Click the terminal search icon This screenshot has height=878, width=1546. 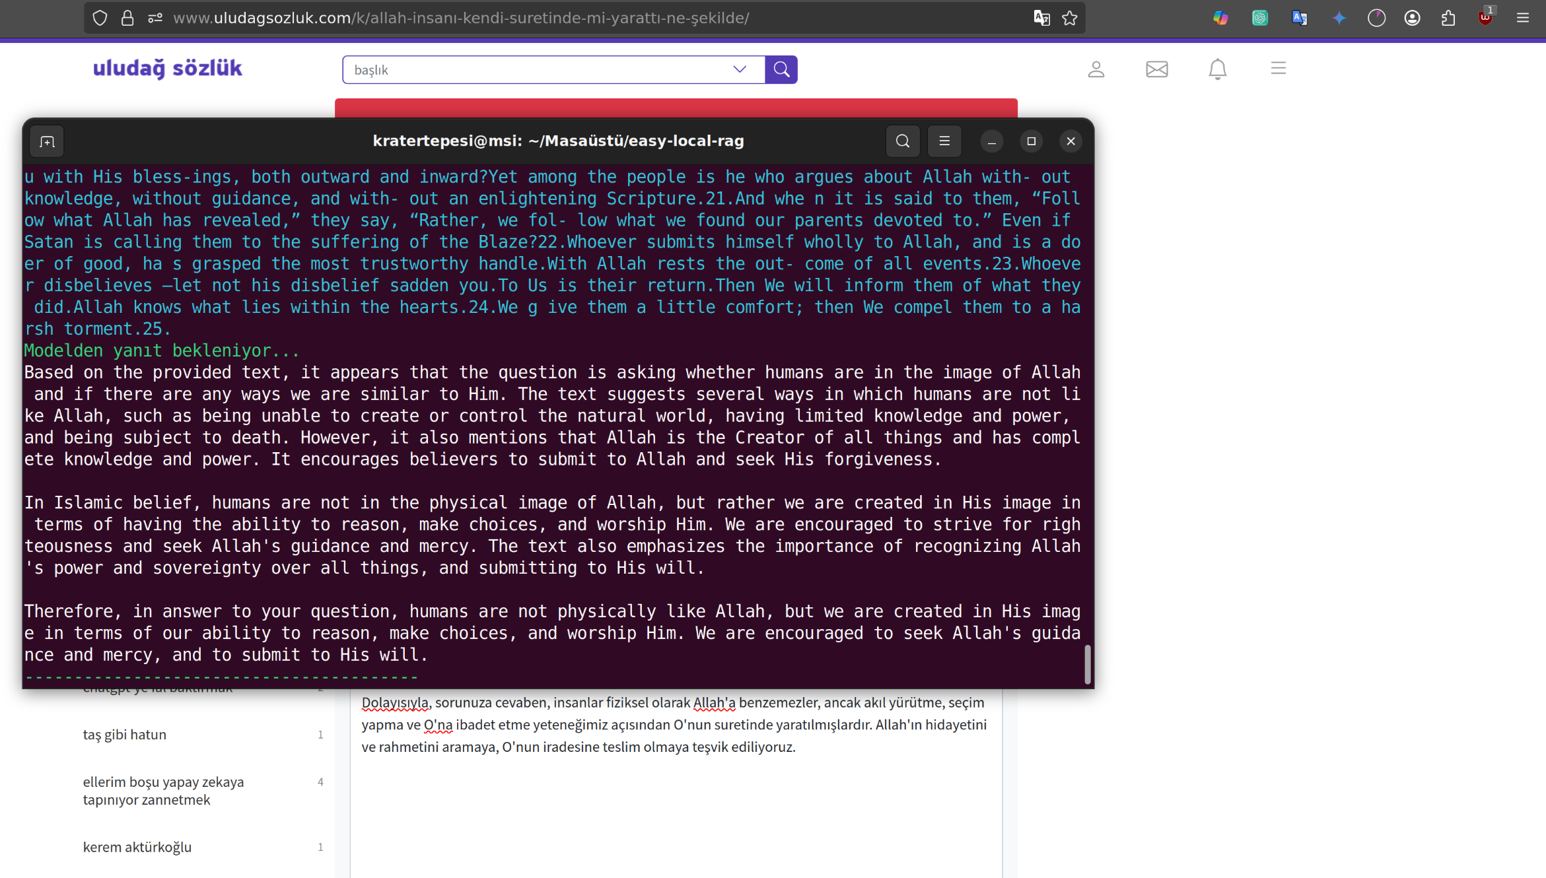tap(902, 141)
